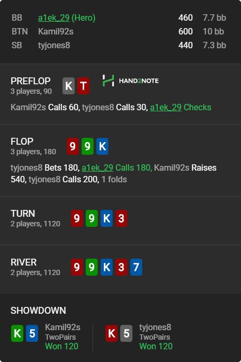Click the SHOWDOWN section heading
This screenshot has height=362, width=241.
click(38, 311)
